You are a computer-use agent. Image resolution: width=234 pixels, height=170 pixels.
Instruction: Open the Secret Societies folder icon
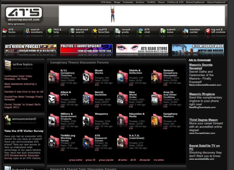tap(88, 98)
